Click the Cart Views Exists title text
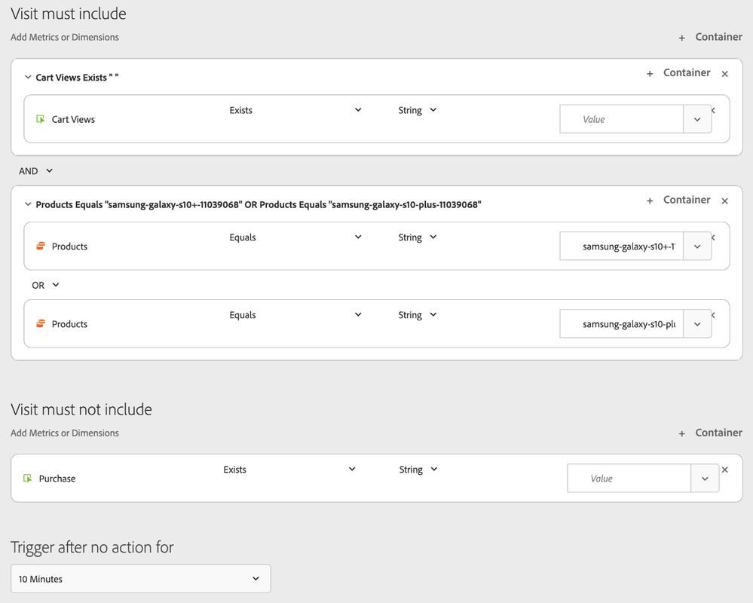The width and height of the screenshot is (753, 603). (77, 78)
